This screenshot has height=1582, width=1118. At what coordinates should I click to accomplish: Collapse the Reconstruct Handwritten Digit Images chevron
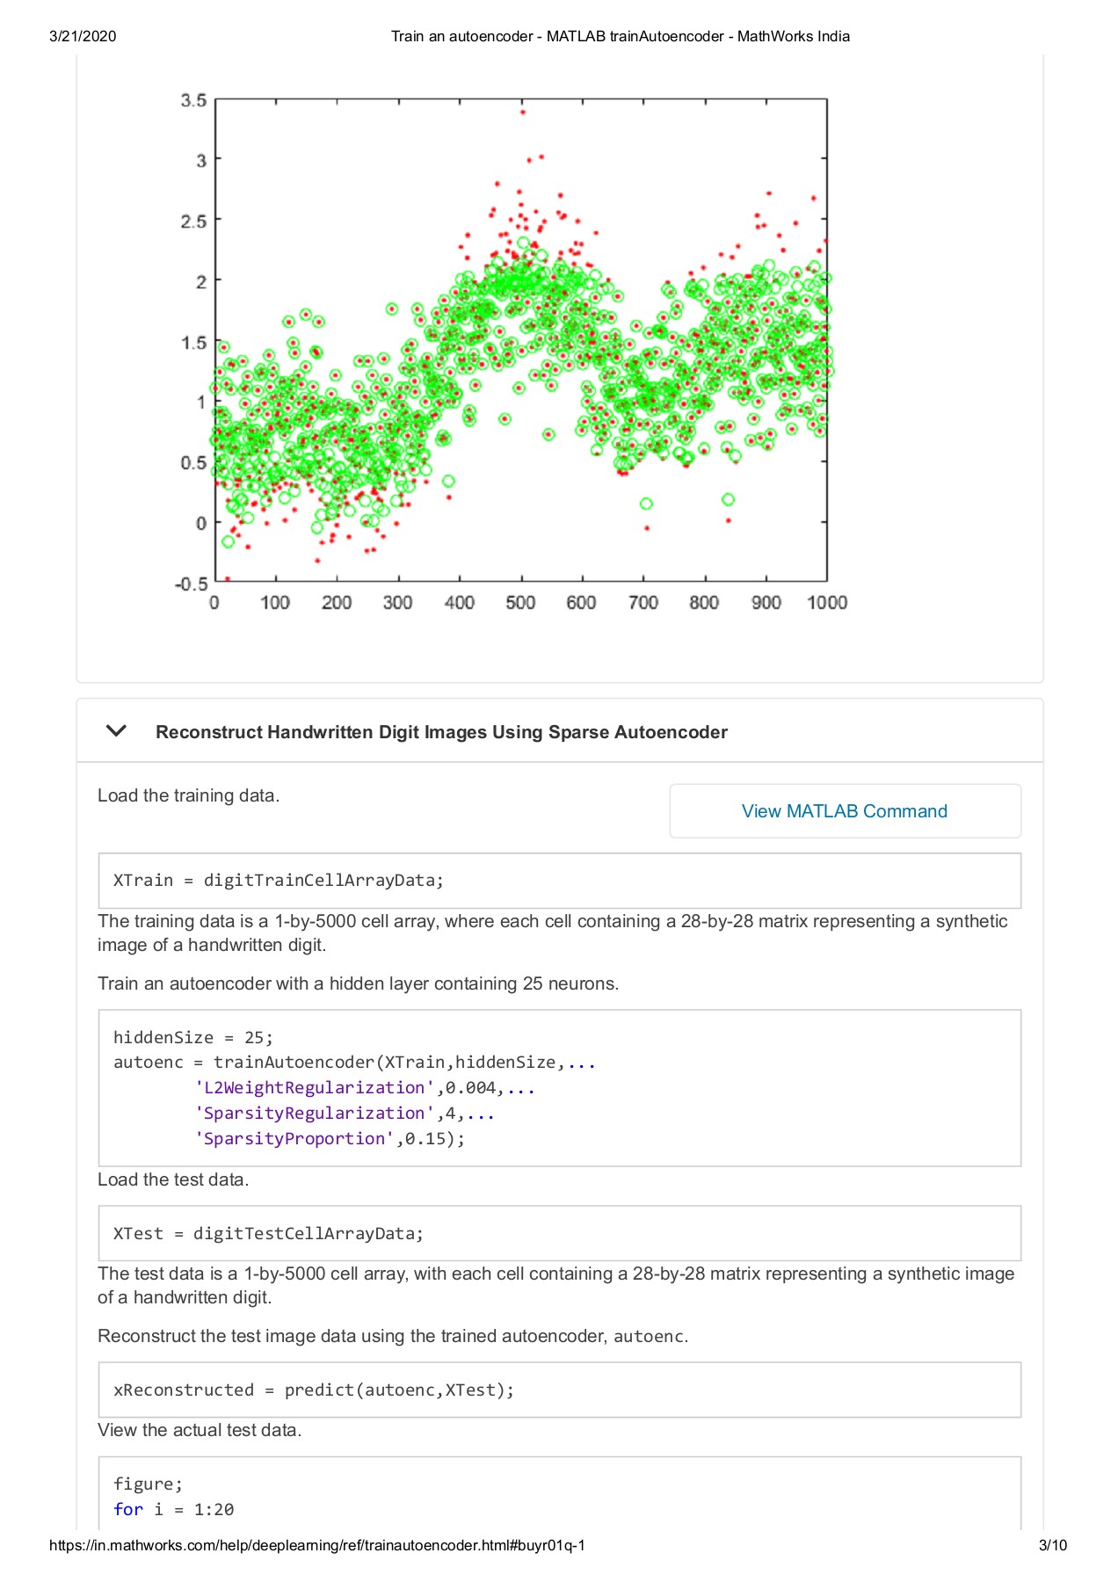click(116, 731)
